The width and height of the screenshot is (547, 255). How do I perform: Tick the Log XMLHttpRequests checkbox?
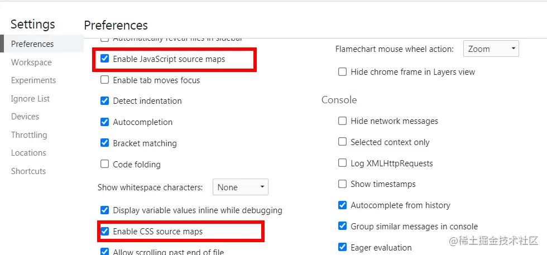coord(342,163)
